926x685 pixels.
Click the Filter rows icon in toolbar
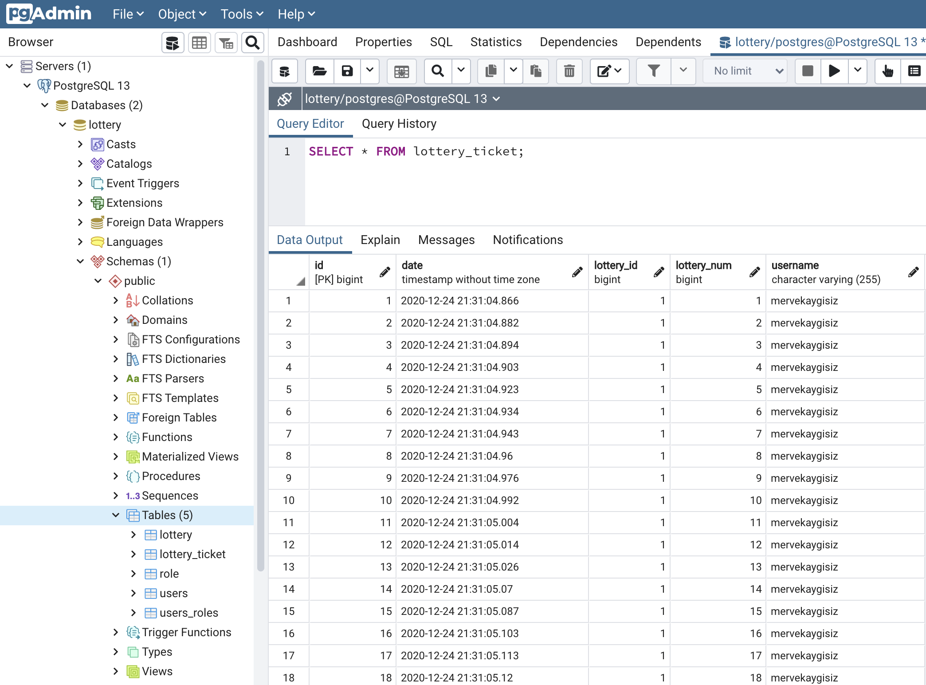pos(654,71)
